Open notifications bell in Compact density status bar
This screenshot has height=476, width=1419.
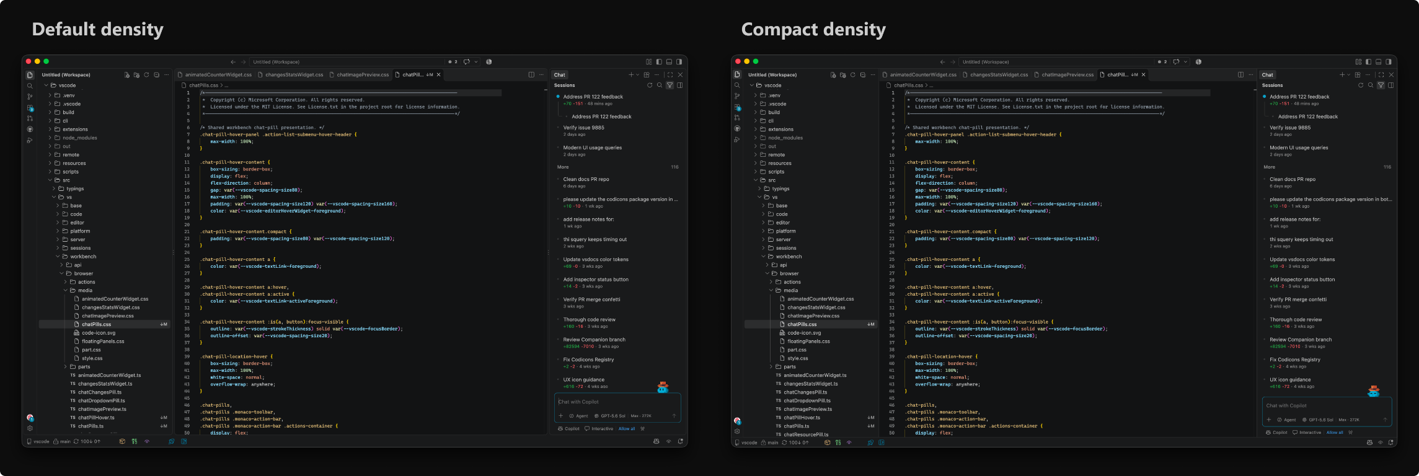coord(1389,442)
